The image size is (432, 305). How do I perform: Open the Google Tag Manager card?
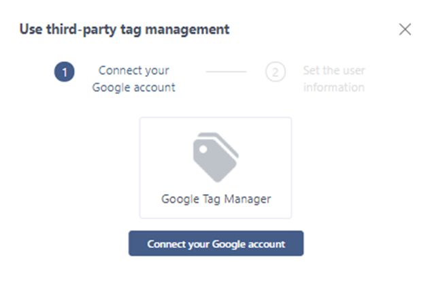tap(216, 167)
